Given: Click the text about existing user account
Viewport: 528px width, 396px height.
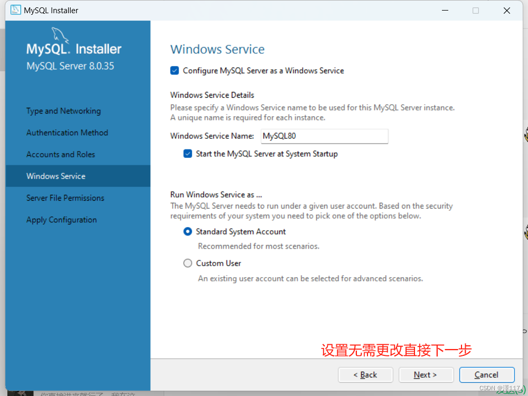Looking at the screenshot, I should click(x=310, y=278).
